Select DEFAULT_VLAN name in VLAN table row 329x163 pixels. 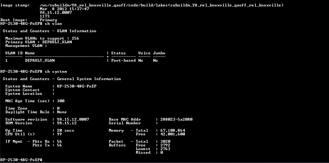(40, 60)
